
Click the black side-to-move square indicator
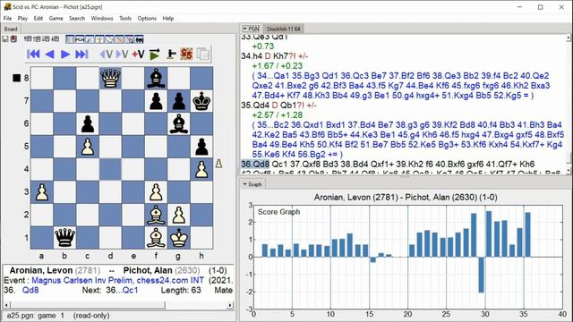pos(16,78)
